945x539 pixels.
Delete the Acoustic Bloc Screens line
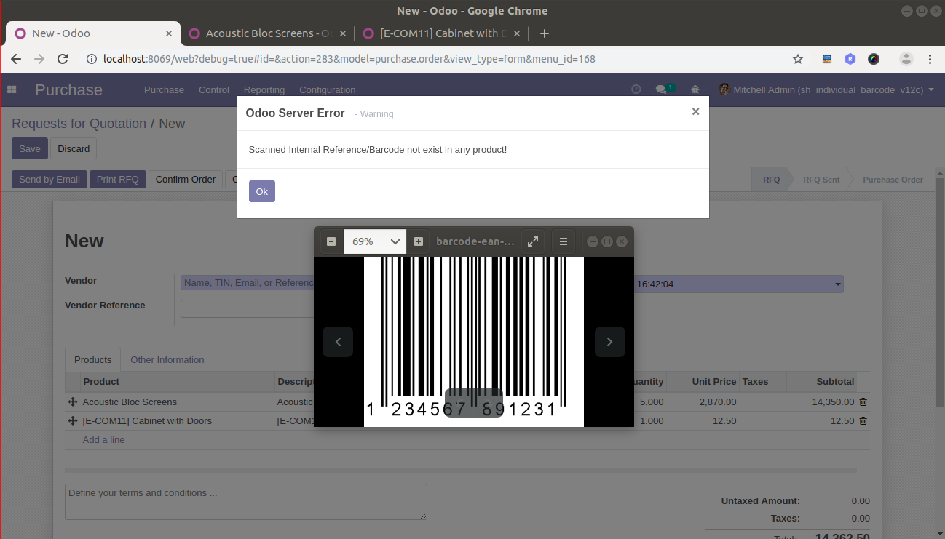863,402
